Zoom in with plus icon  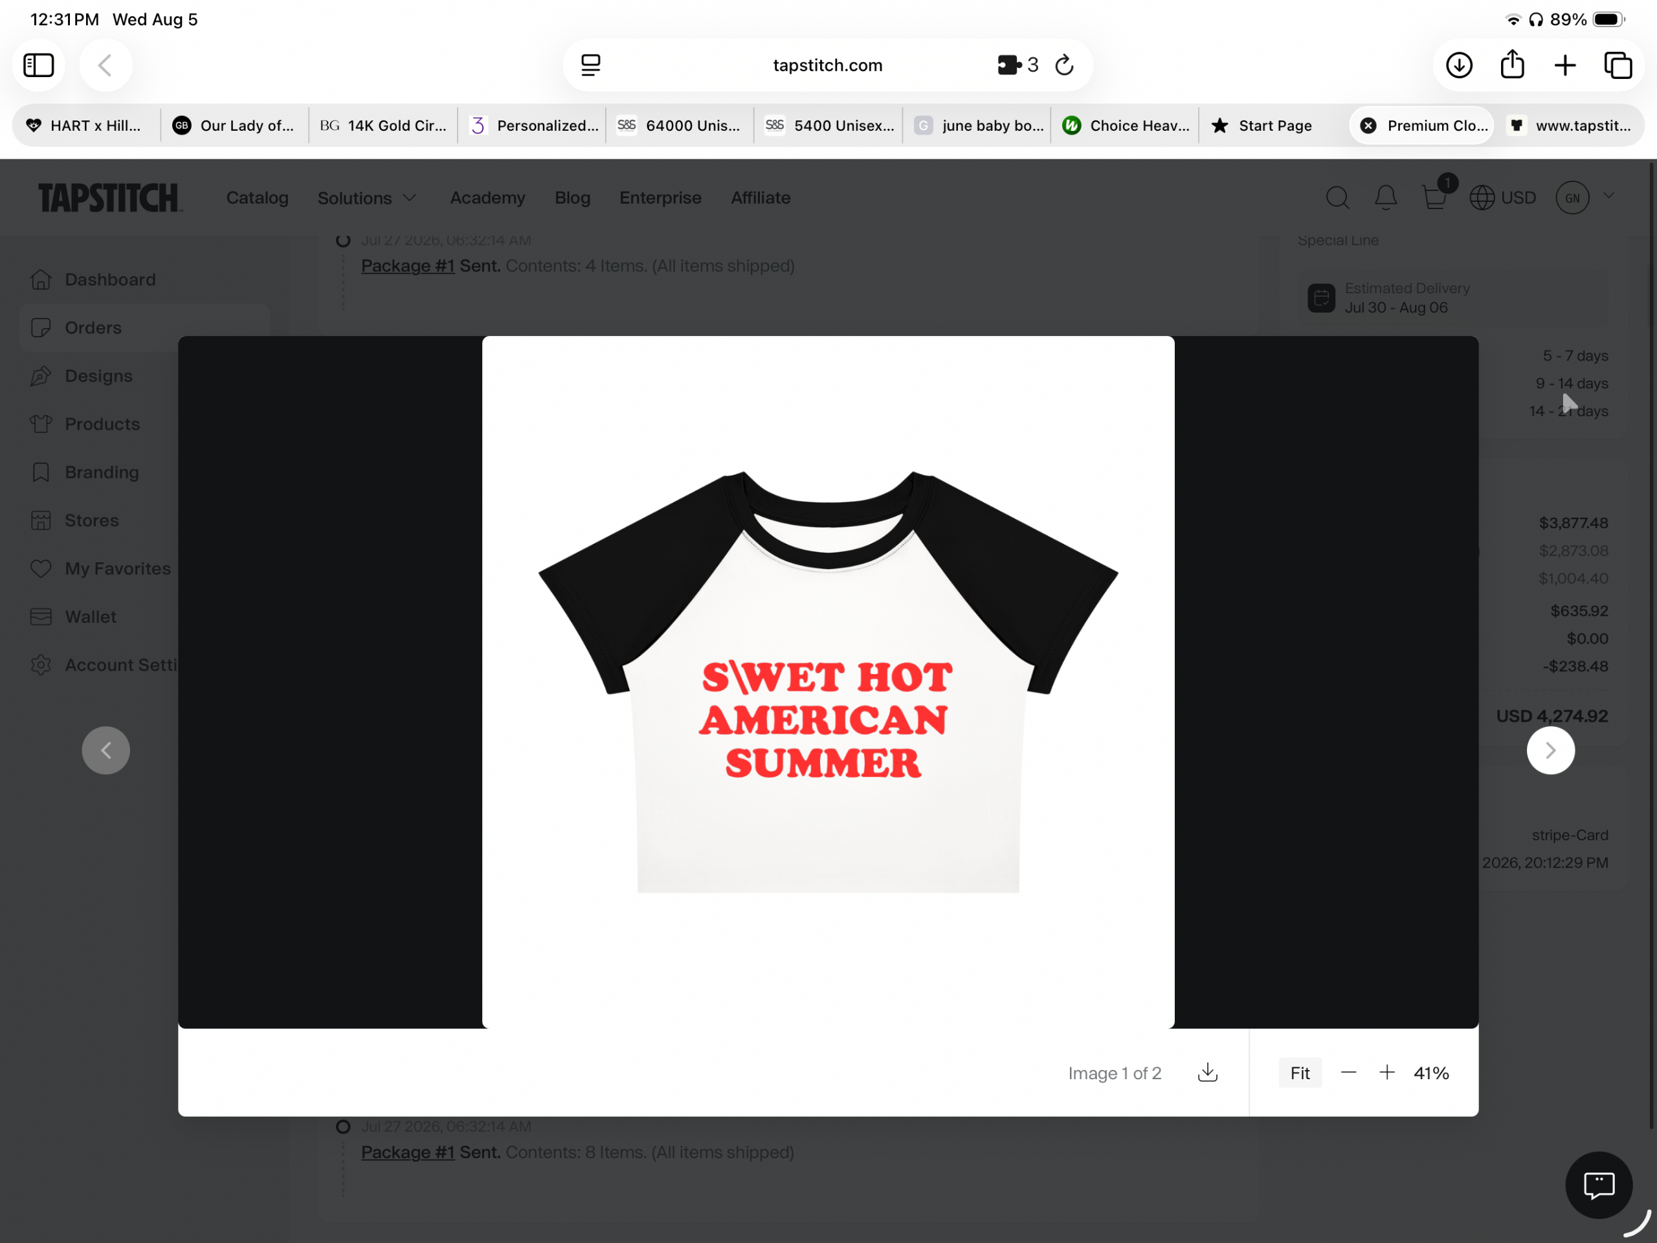tap(1386, 1072)
